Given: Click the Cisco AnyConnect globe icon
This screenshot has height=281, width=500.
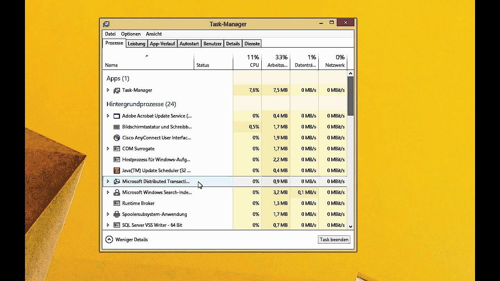Looking at the screenshot, I should coord(116,138).
